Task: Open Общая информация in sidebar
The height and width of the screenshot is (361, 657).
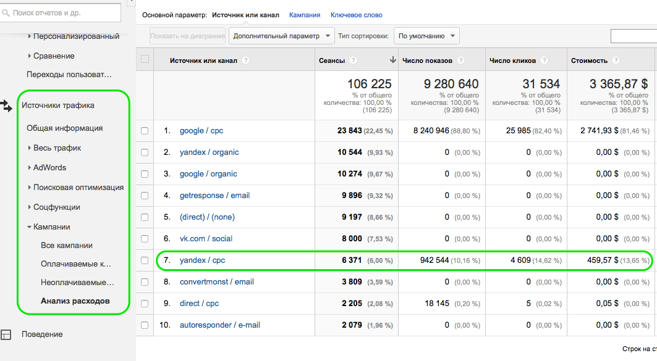Action: 64,128
